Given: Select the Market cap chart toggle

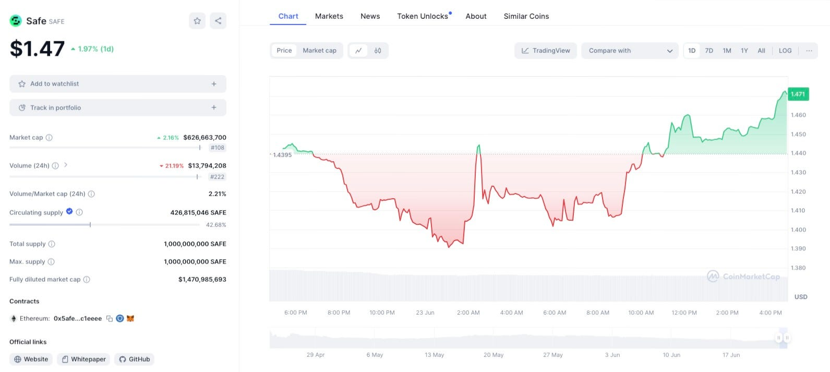Looking at the screenshot, I should tap(319, 51).
